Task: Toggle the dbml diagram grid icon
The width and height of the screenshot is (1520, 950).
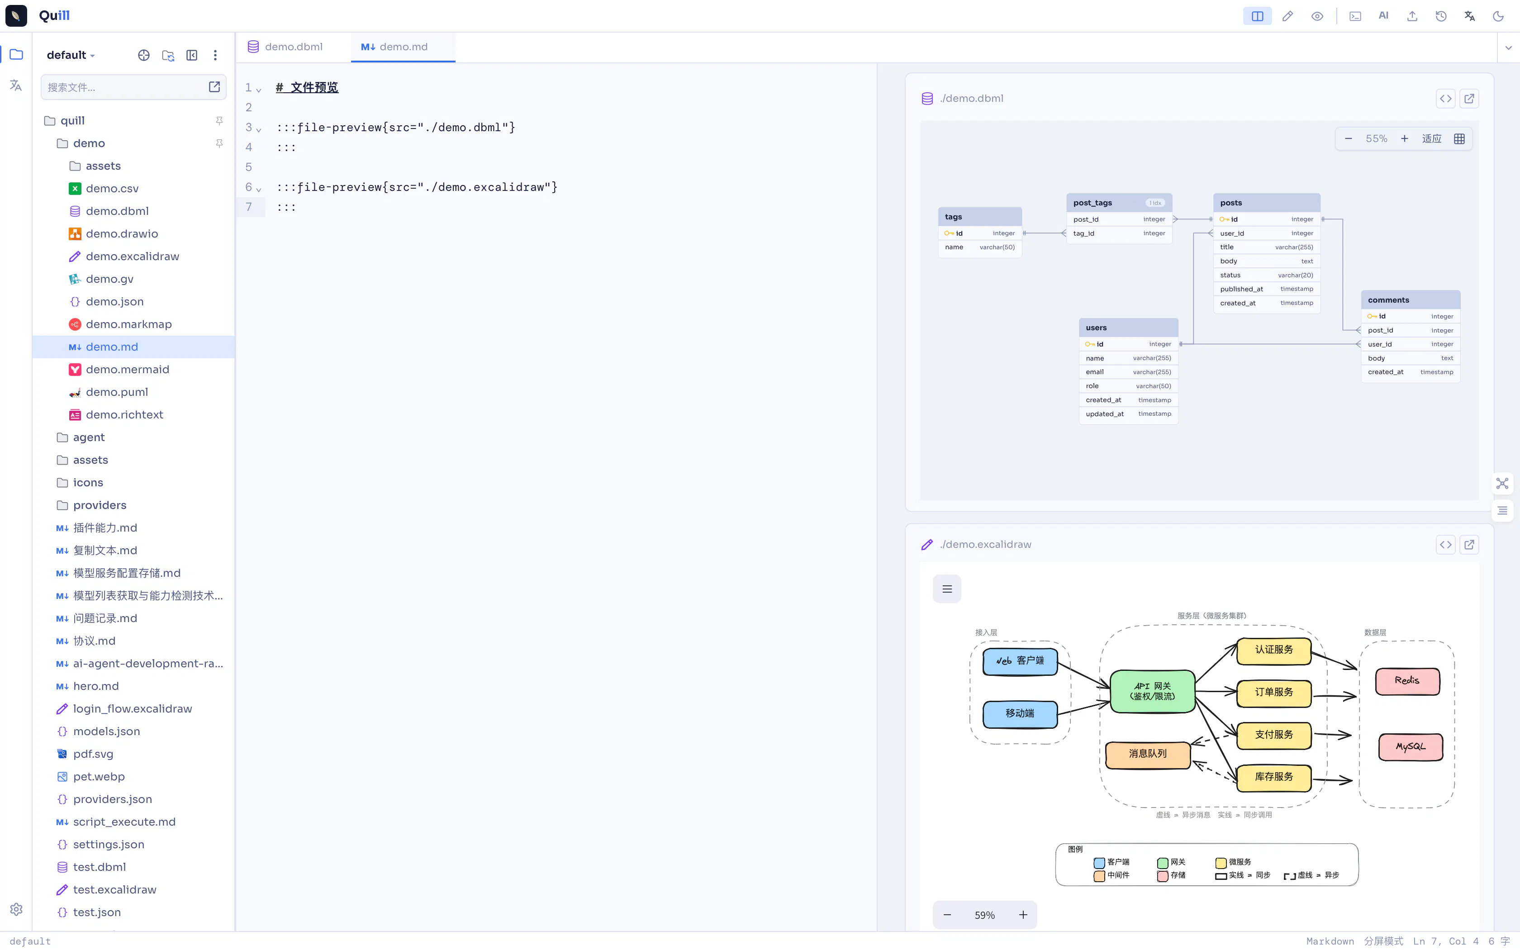Action: [x=1459, y=139]
